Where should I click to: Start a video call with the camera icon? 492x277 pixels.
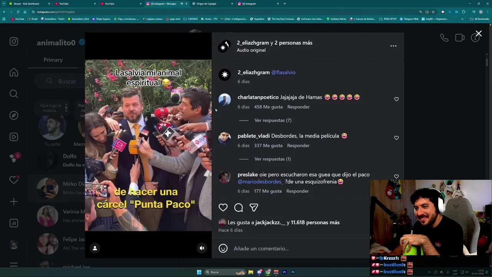coord(460,38)
